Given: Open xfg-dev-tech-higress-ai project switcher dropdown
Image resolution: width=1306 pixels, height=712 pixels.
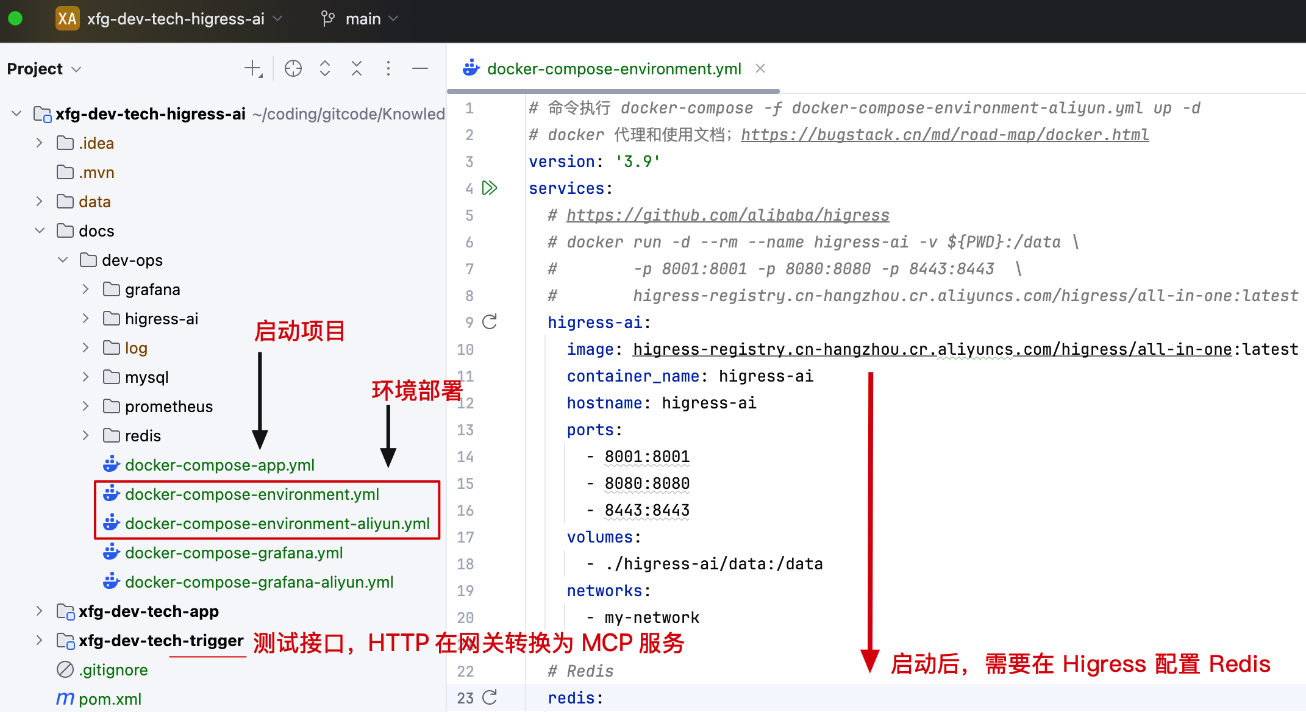Looking at the screenshot, I should pyautogui.click(x=176, y=19).
